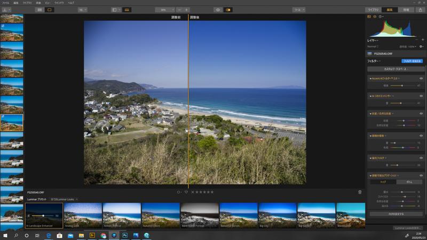This screenshot has width=427, height=240.
Task: Switch to the 情報 info tab
Action: 406,10
